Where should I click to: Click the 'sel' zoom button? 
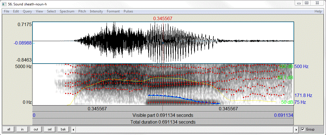pos(50,129)
